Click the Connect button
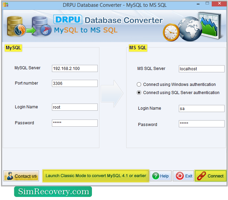 211,176
